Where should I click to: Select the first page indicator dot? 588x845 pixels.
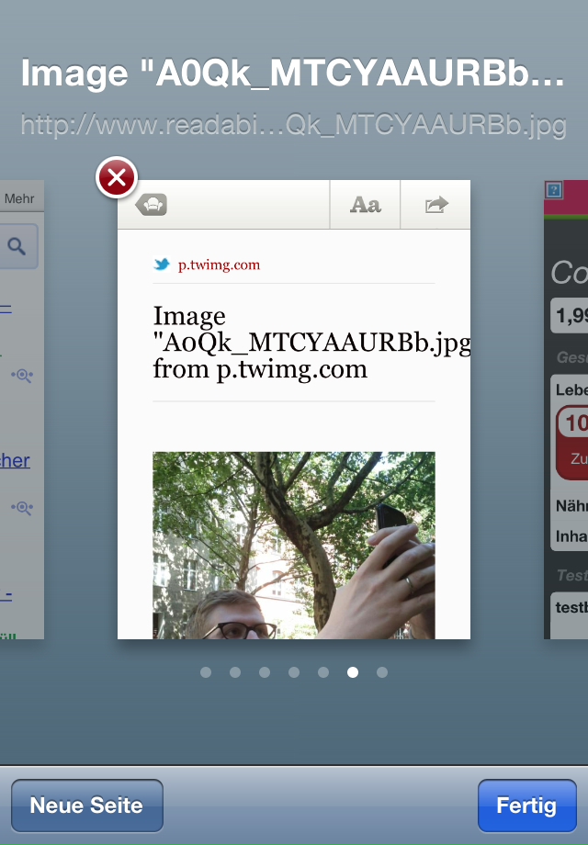(x=206, y=672)
